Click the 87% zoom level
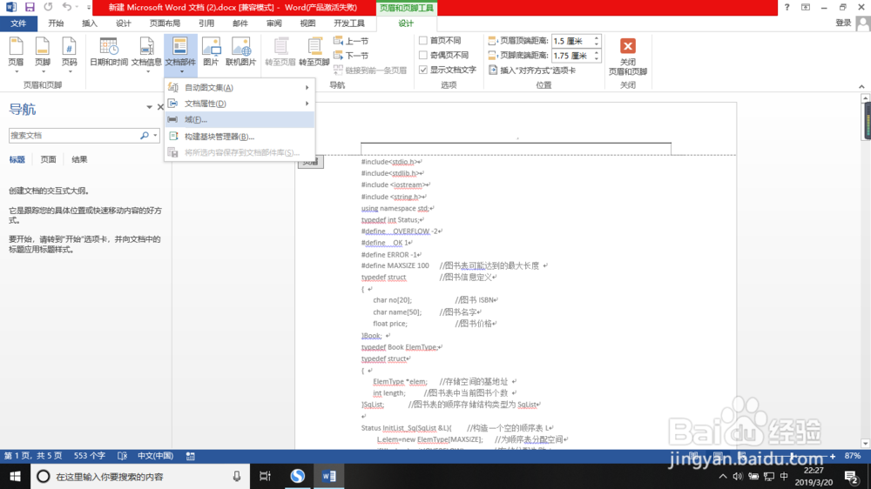Image resolution: width=871 pixels, height=489 pixels. (853, 456)
